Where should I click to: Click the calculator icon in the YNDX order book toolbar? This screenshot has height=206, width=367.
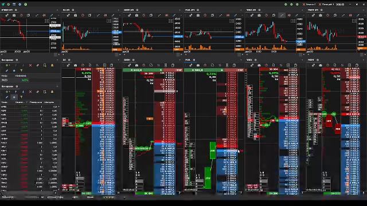point(288,65)
